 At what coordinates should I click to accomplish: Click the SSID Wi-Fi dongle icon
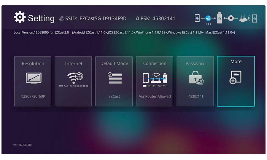[x=61, y=18]
